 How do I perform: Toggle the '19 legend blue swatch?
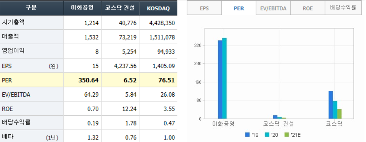pyautogui.click(x=248, y=135)
